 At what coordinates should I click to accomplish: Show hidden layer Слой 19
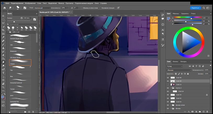pyautogui.click(x=168, y=85)
